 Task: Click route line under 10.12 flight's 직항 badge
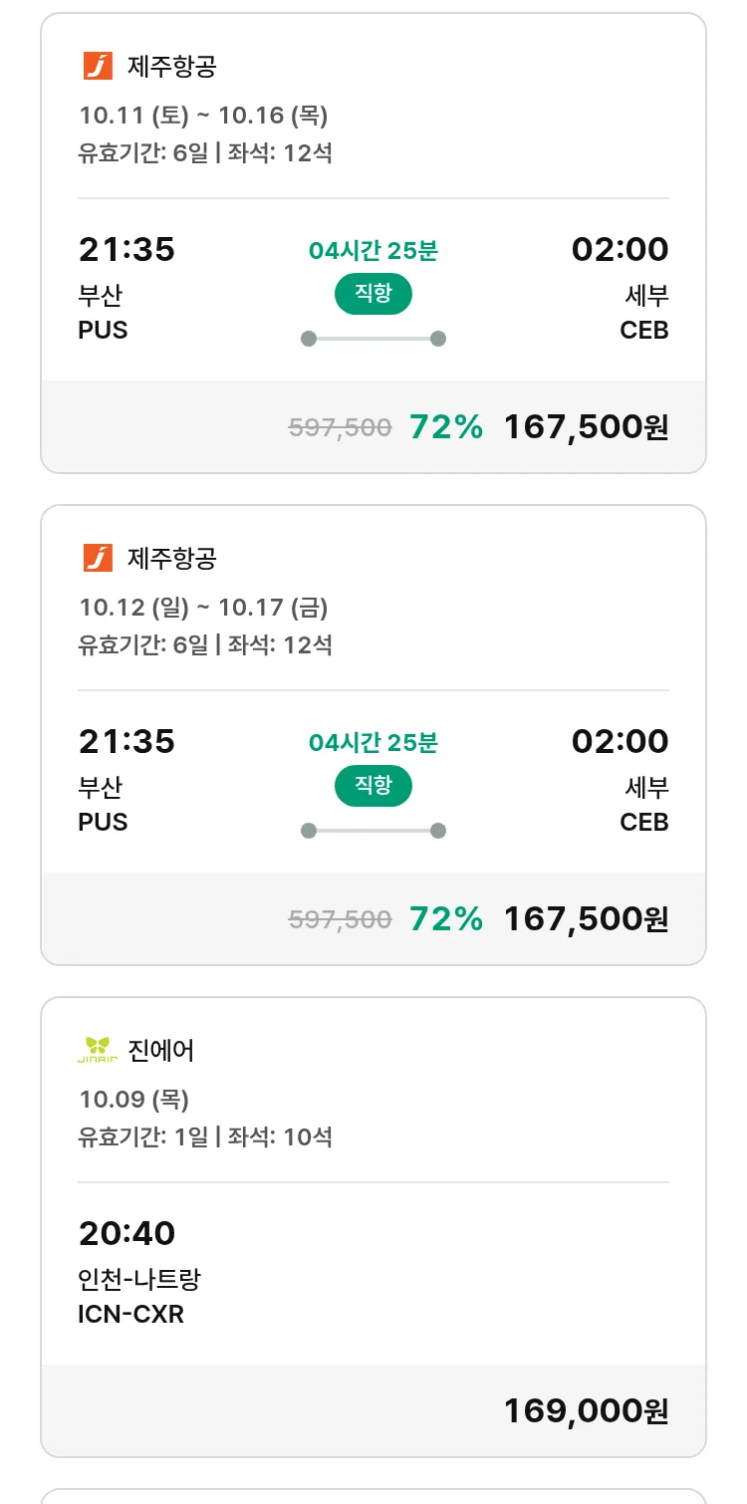(x=373, y=831)
